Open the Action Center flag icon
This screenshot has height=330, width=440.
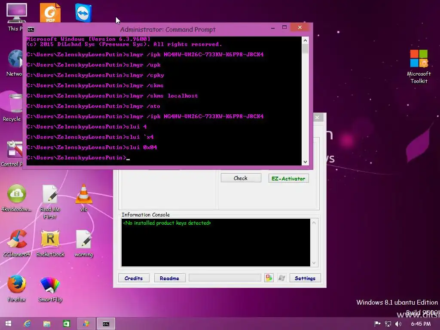[x=378, y=324]
